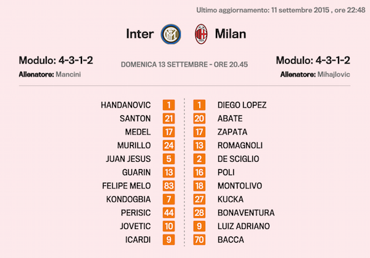This screenshot has height=258, width=370.
Task: Select Felipe Melo's number 83 badge
Action: click(169, 186)
